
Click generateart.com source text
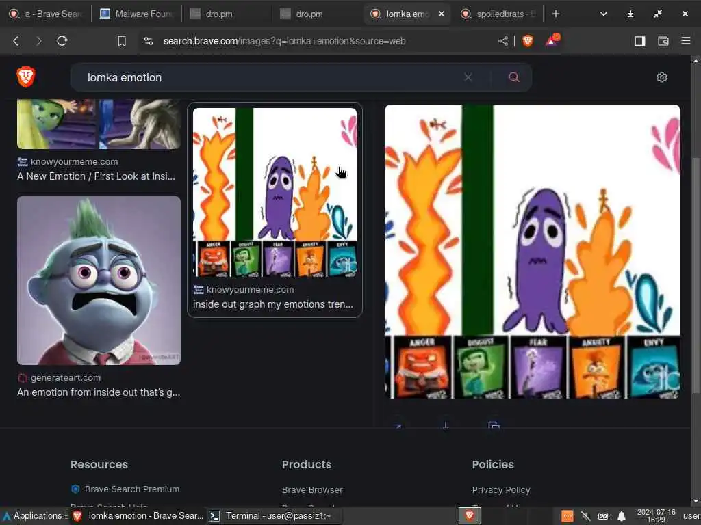pyautogui.click(x=66, y=377)
